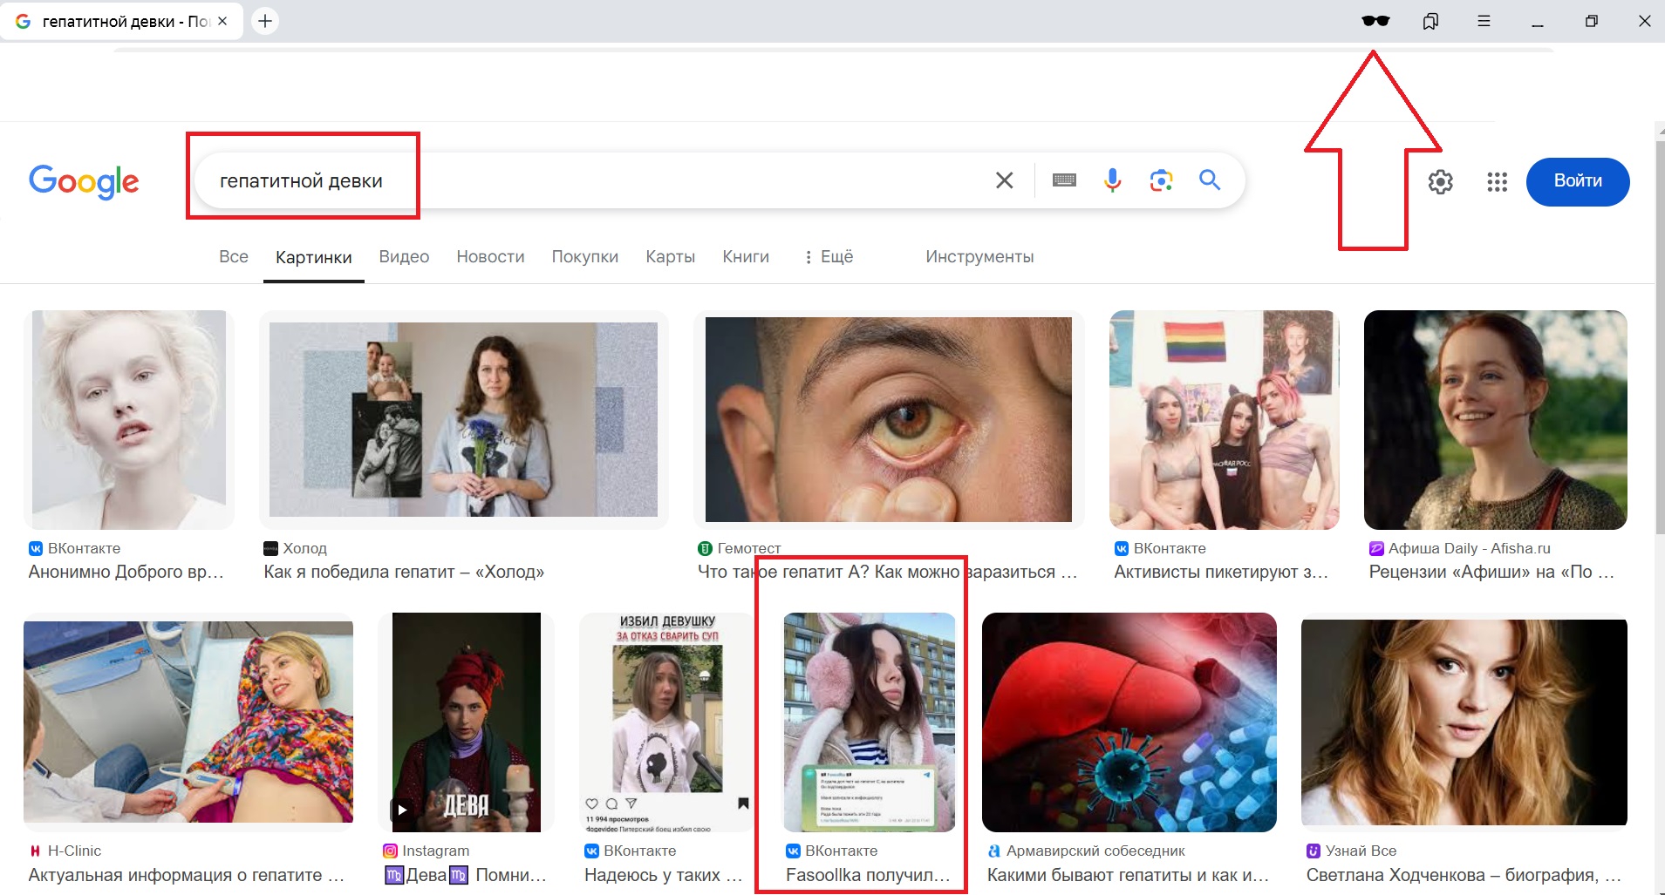Open Google Lens image search icon

coord(1161,180)
